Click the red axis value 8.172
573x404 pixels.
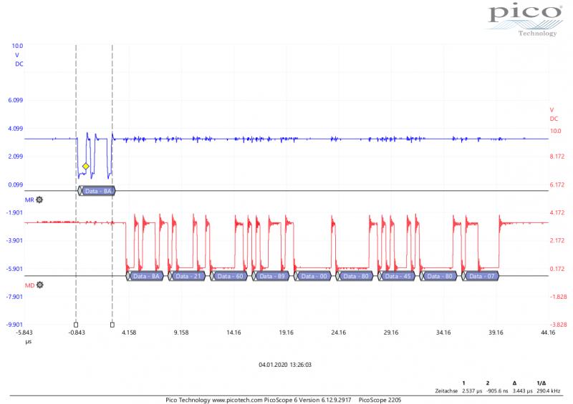[557, 156]
